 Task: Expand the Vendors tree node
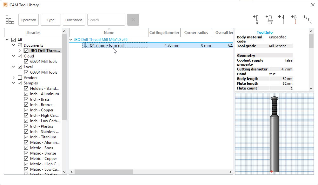point(13,77)
